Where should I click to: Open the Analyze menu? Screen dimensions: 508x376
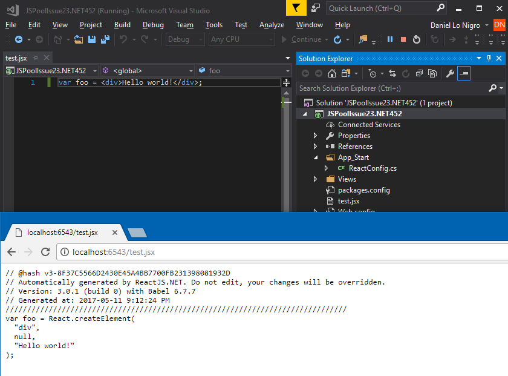tap(272, 25)
